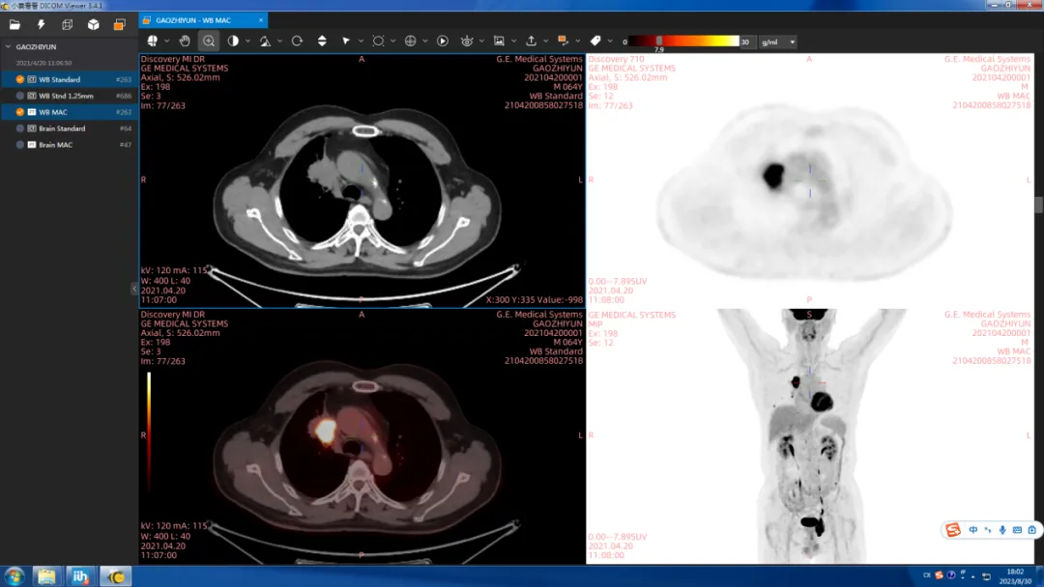This screenshot has width=1044, height=587.
Task: Click the SUV maximum value field showing 30
Action: tap(747, 42)
